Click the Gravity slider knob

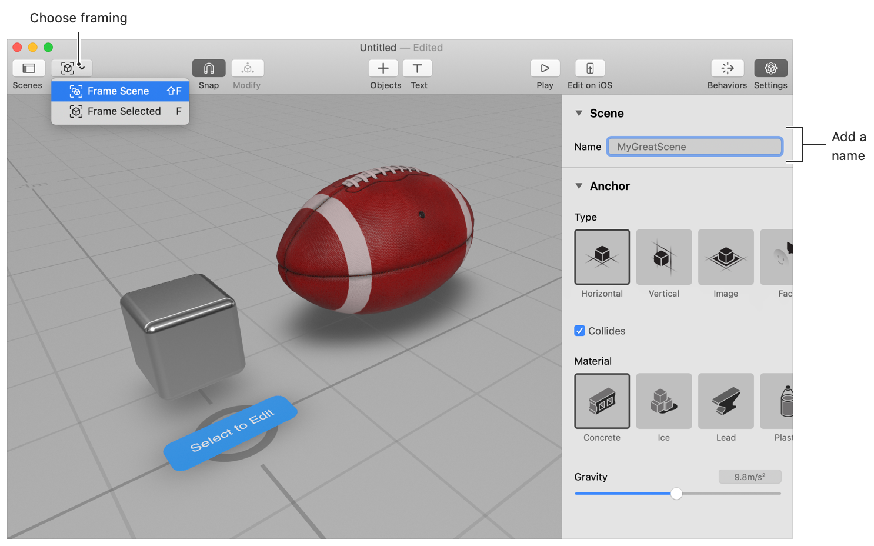coord(676,494)
